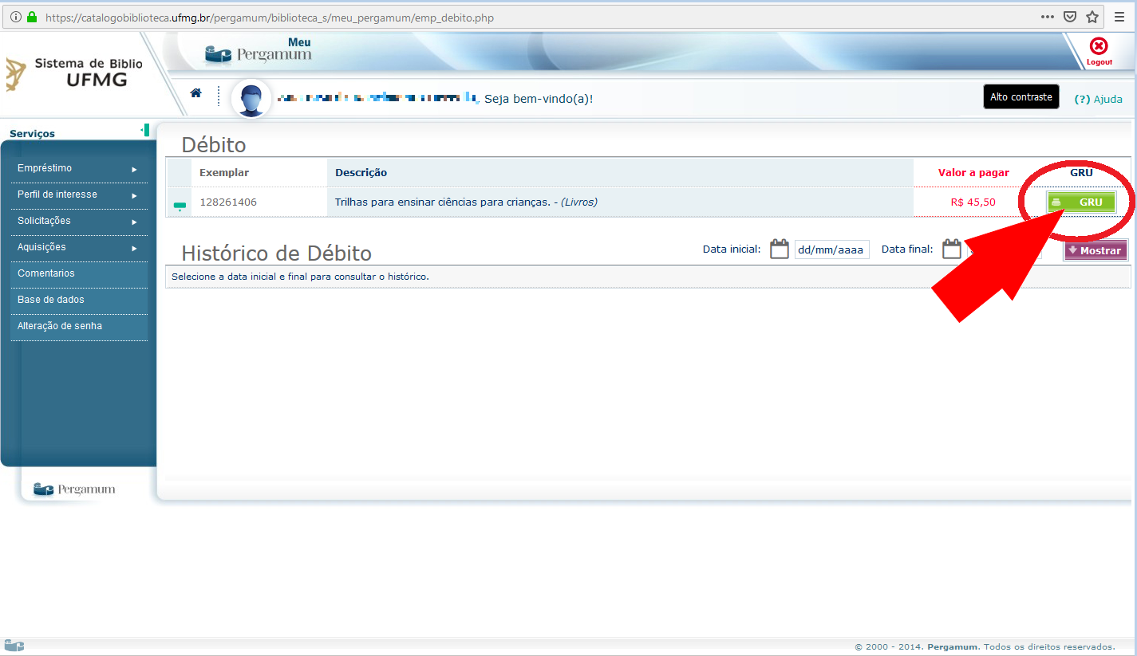Collapse the Serviços sidebar panel
Screen dimensions: 1137x656
pyautogui.click(x=145, y=130)
